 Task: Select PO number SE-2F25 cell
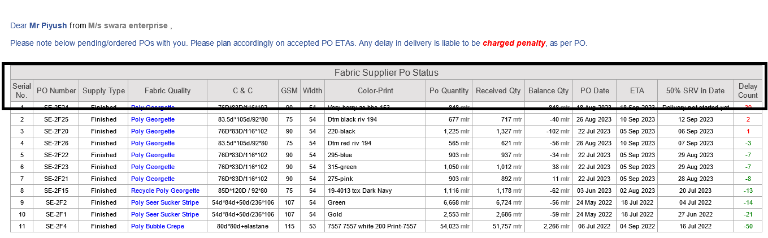[56, 119]
